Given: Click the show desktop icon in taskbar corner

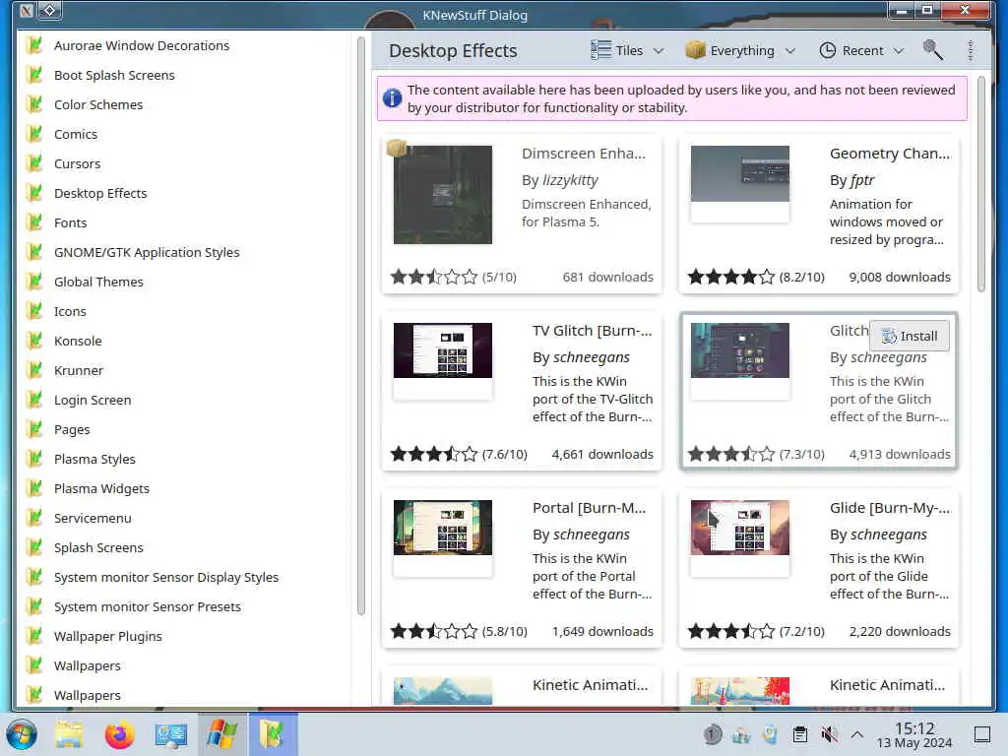Looking at the screenshot, I should click(982, 734).
